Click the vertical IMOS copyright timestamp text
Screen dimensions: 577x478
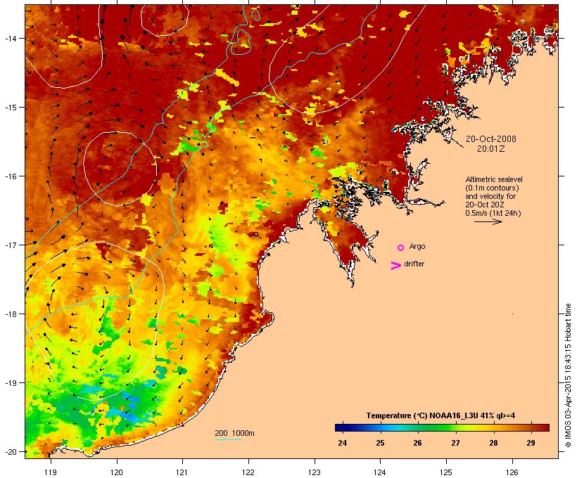coord(568,375)
